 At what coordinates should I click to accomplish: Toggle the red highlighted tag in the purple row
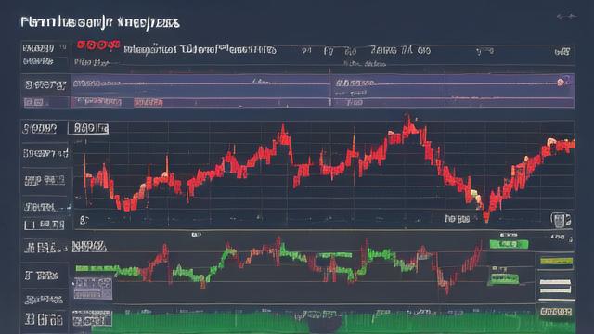pos(148,102)
